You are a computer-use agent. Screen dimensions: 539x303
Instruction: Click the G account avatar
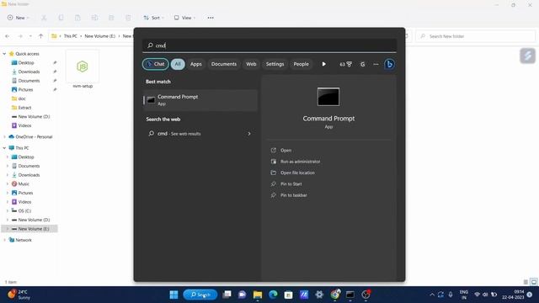click(x=362, y=64)
